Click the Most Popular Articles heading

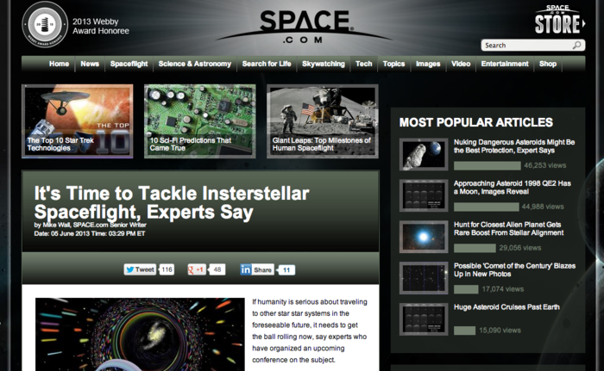pos(475,122)
